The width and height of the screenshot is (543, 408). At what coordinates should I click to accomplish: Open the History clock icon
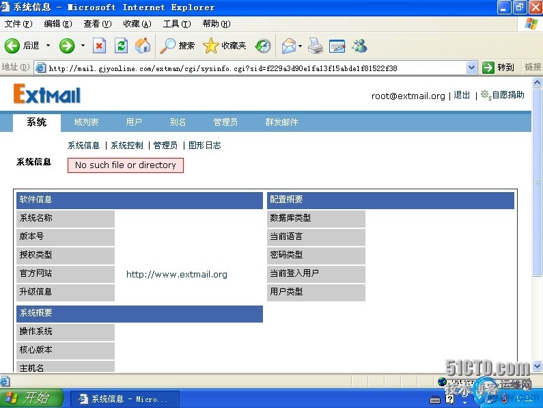[263, 46]
